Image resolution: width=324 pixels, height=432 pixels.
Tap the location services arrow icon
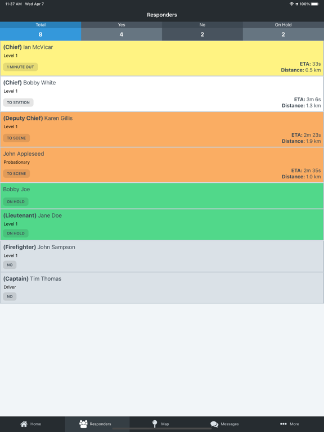coord(297,4)
